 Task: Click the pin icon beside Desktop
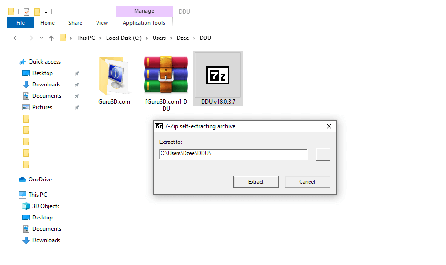pos(77,73)
